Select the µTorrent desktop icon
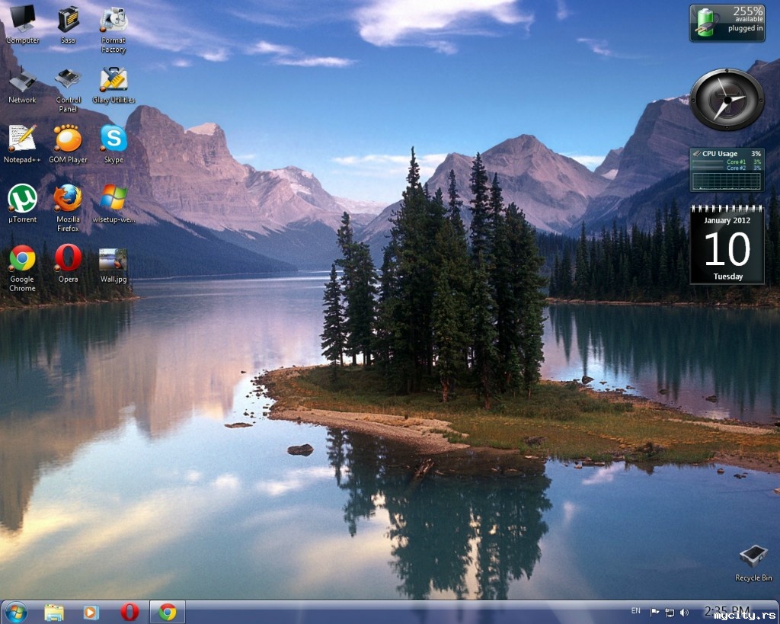The width and height of the screenshot is (780, 624). [22, 204]
